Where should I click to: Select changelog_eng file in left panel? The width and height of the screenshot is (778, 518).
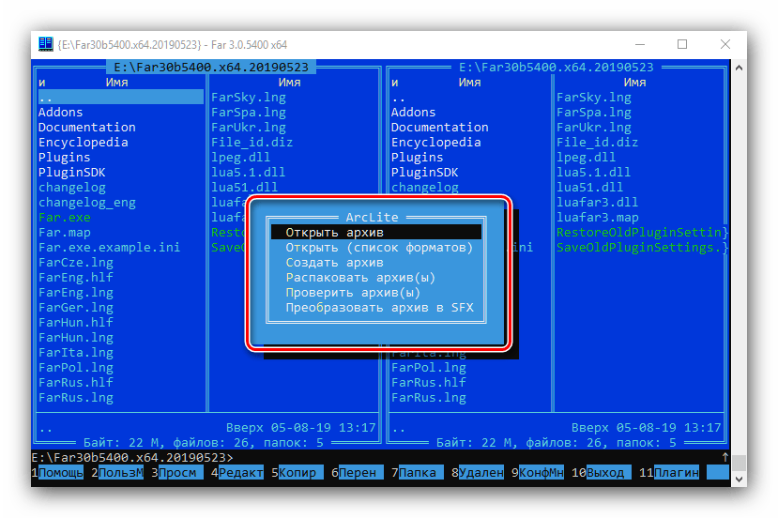pos(87,203)
